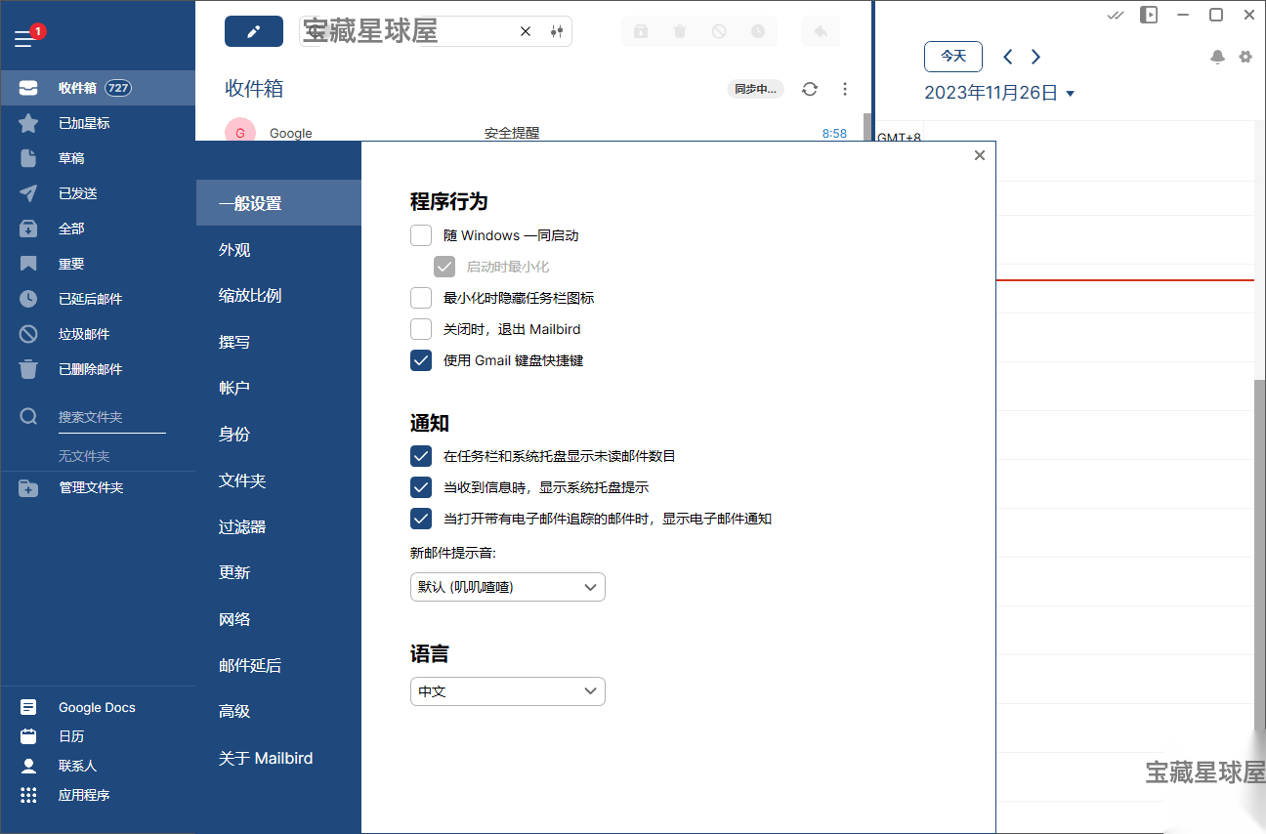Uncheck 当收到信息時，显示系统托盘提示 checkbox

click(421, 487)
